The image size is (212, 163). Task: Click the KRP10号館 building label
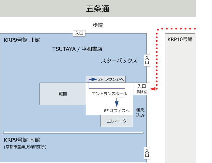[x=180, y=39]
